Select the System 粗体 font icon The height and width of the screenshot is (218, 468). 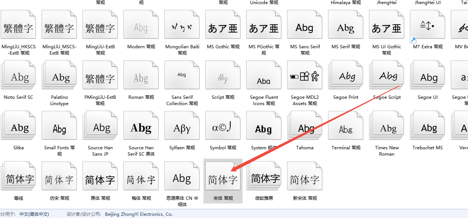pyautogui.click(x=264, y=126)
